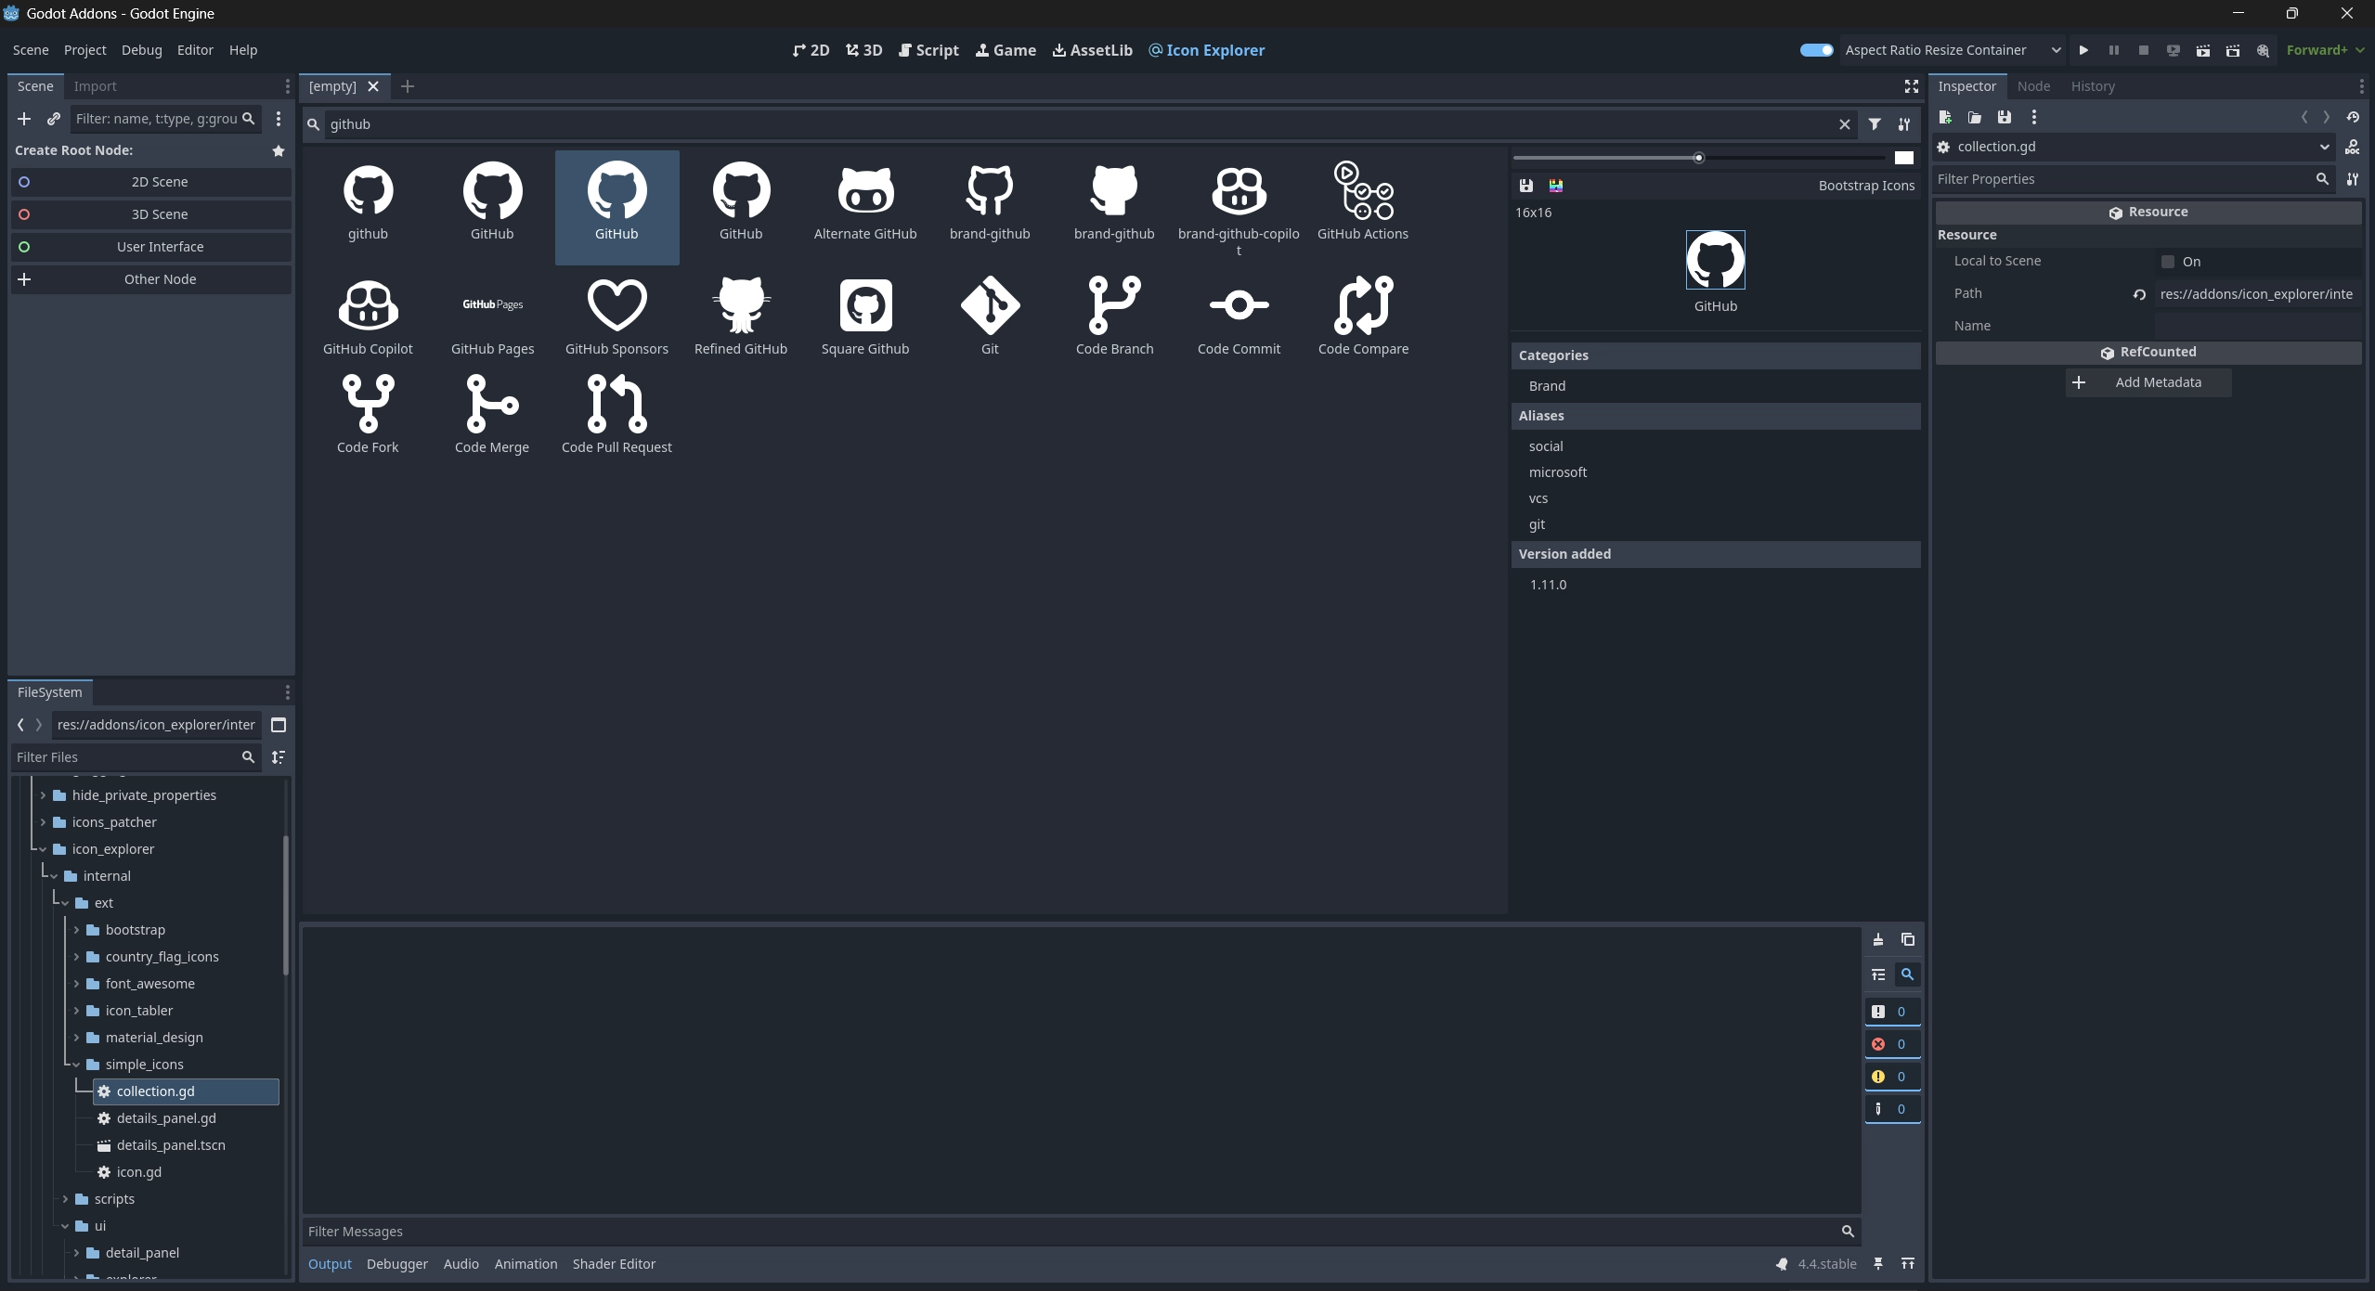Click favorite star in Create Root Node
Screen dimensions: 2375x1291
click(278, 150)
